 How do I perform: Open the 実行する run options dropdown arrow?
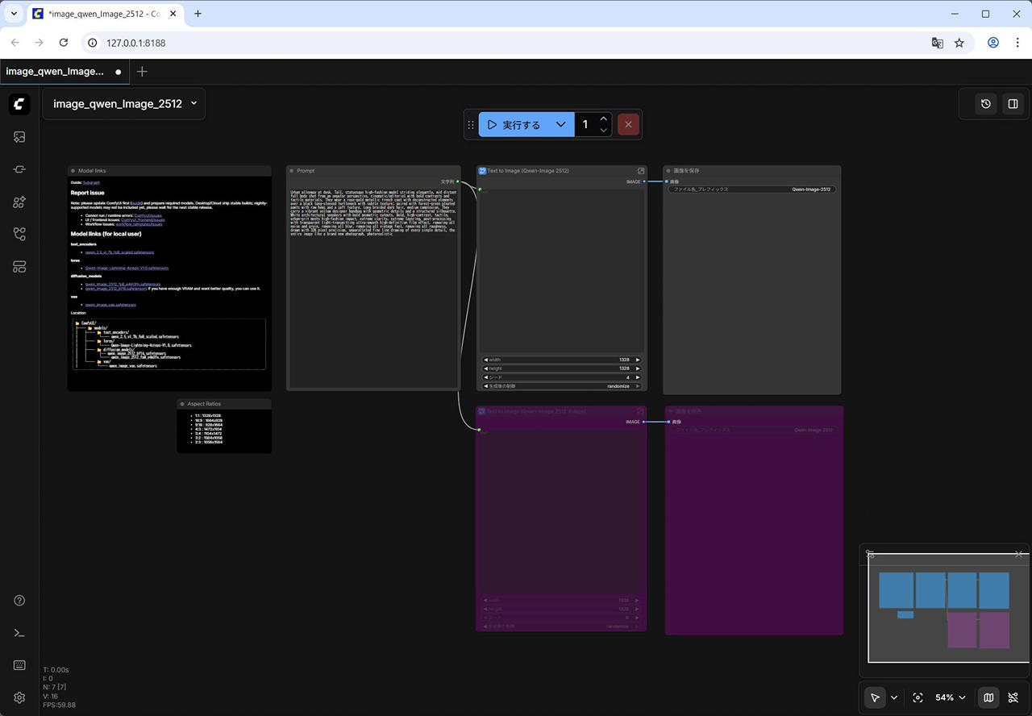click(x=560, y=125)
